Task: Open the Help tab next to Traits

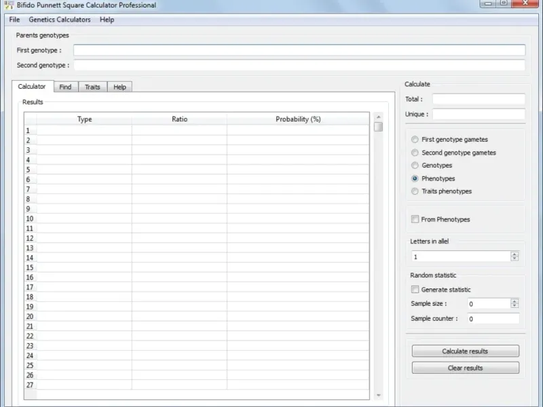Action: point(120,87)
